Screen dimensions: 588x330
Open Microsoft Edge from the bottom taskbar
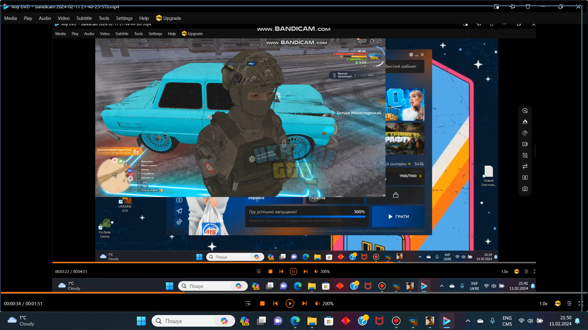tap(295, 321)
